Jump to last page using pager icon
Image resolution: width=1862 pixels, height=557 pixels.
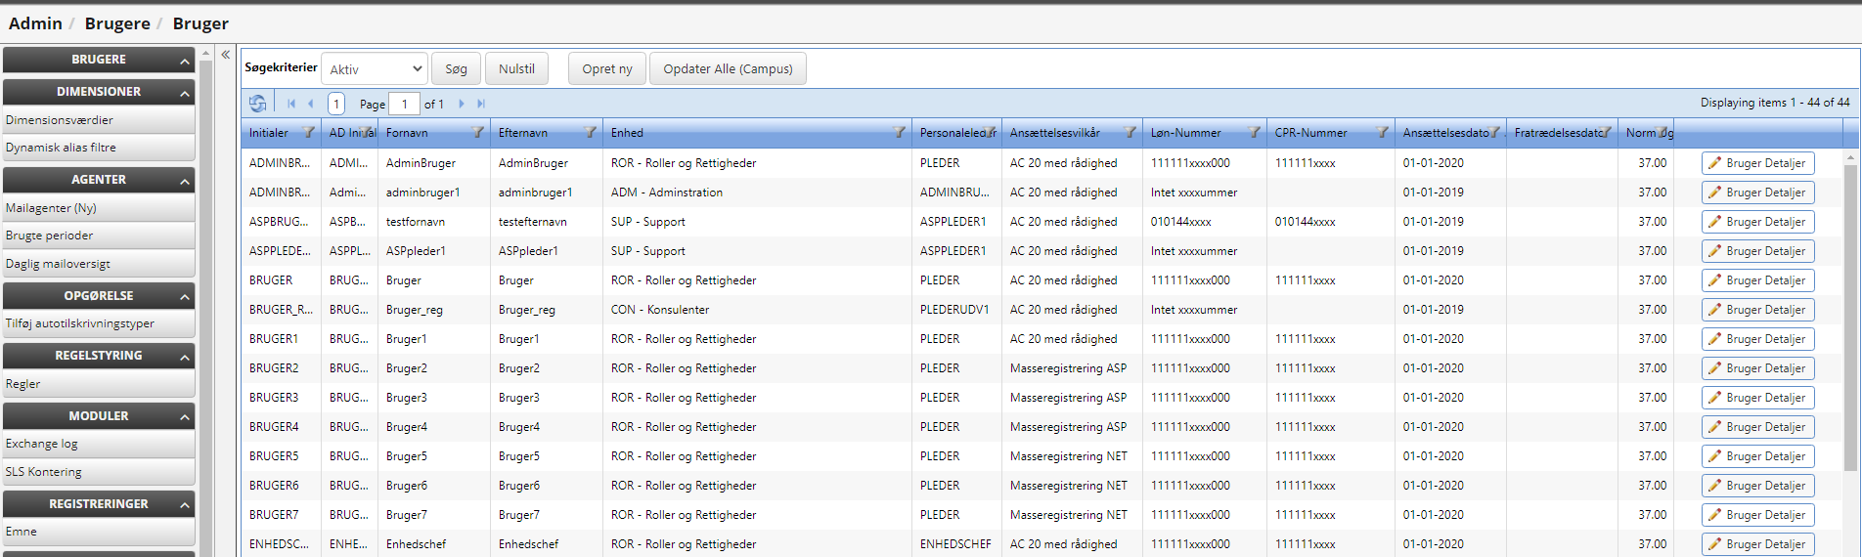click(481, 104)
